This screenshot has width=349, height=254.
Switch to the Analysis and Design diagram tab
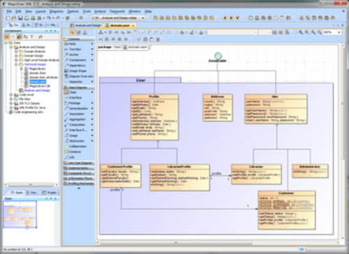point(86,25)
